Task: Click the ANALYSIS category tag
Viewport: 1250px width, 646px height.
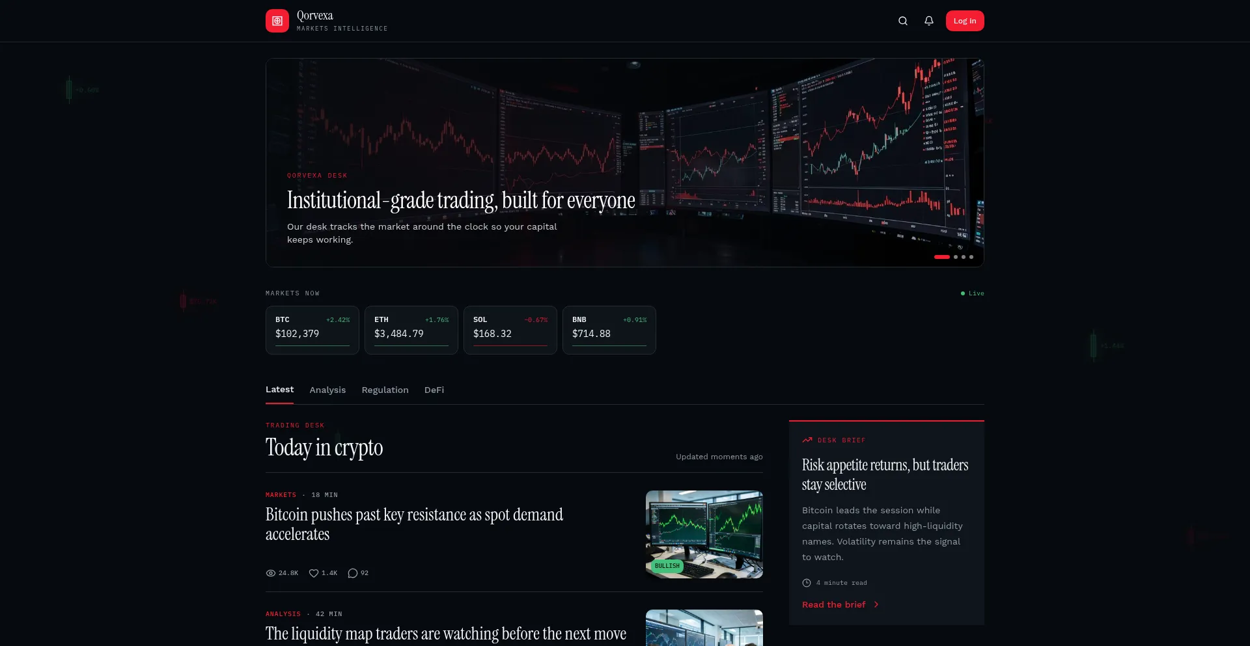Action: [x=283, y=614]
